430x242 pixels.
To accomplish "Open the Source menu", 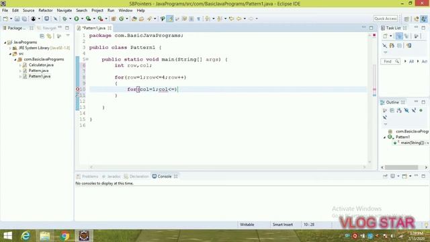I will [x=28, y=11].
